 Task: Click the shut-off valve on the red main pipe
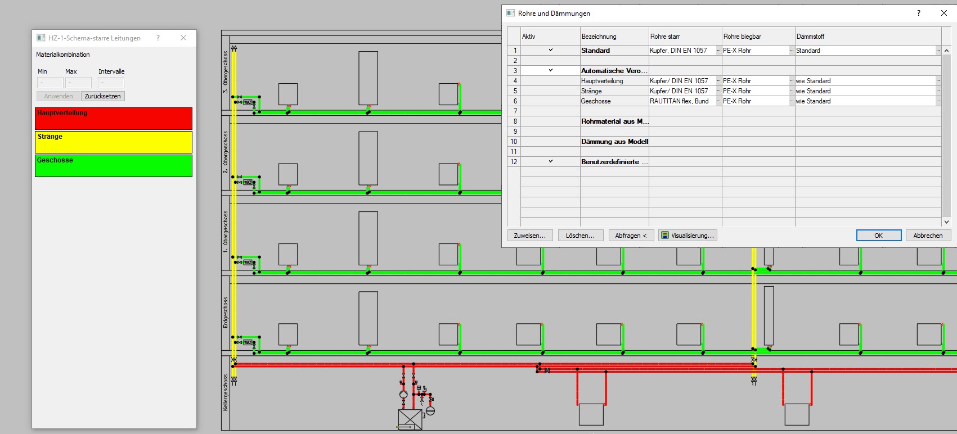(547, 370)
